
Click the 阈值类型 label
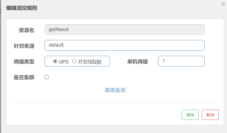(24, 61)
